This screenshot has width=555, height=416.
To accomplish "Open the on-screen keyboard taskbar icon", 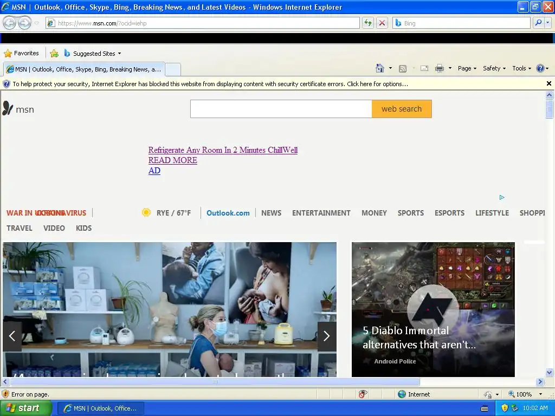I will pyautogui.click(x=485, y=408).
